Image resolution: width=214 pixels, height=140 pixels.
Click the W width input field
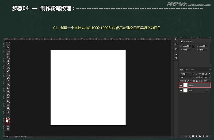pyautogui.click(x=187, y=46)
